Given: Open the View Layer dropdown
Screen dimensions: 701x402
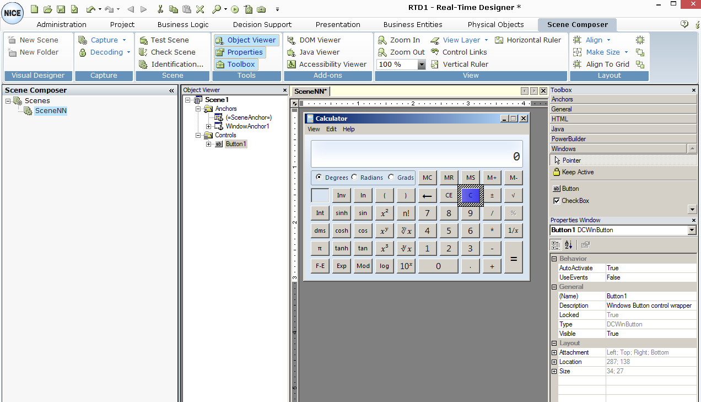Looking at the screenshot, I should tap(486, 40).
